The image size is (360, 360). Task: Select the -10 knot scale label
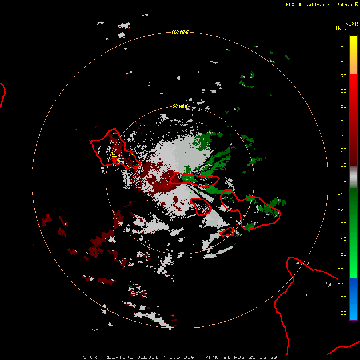[x=342, y=195]
